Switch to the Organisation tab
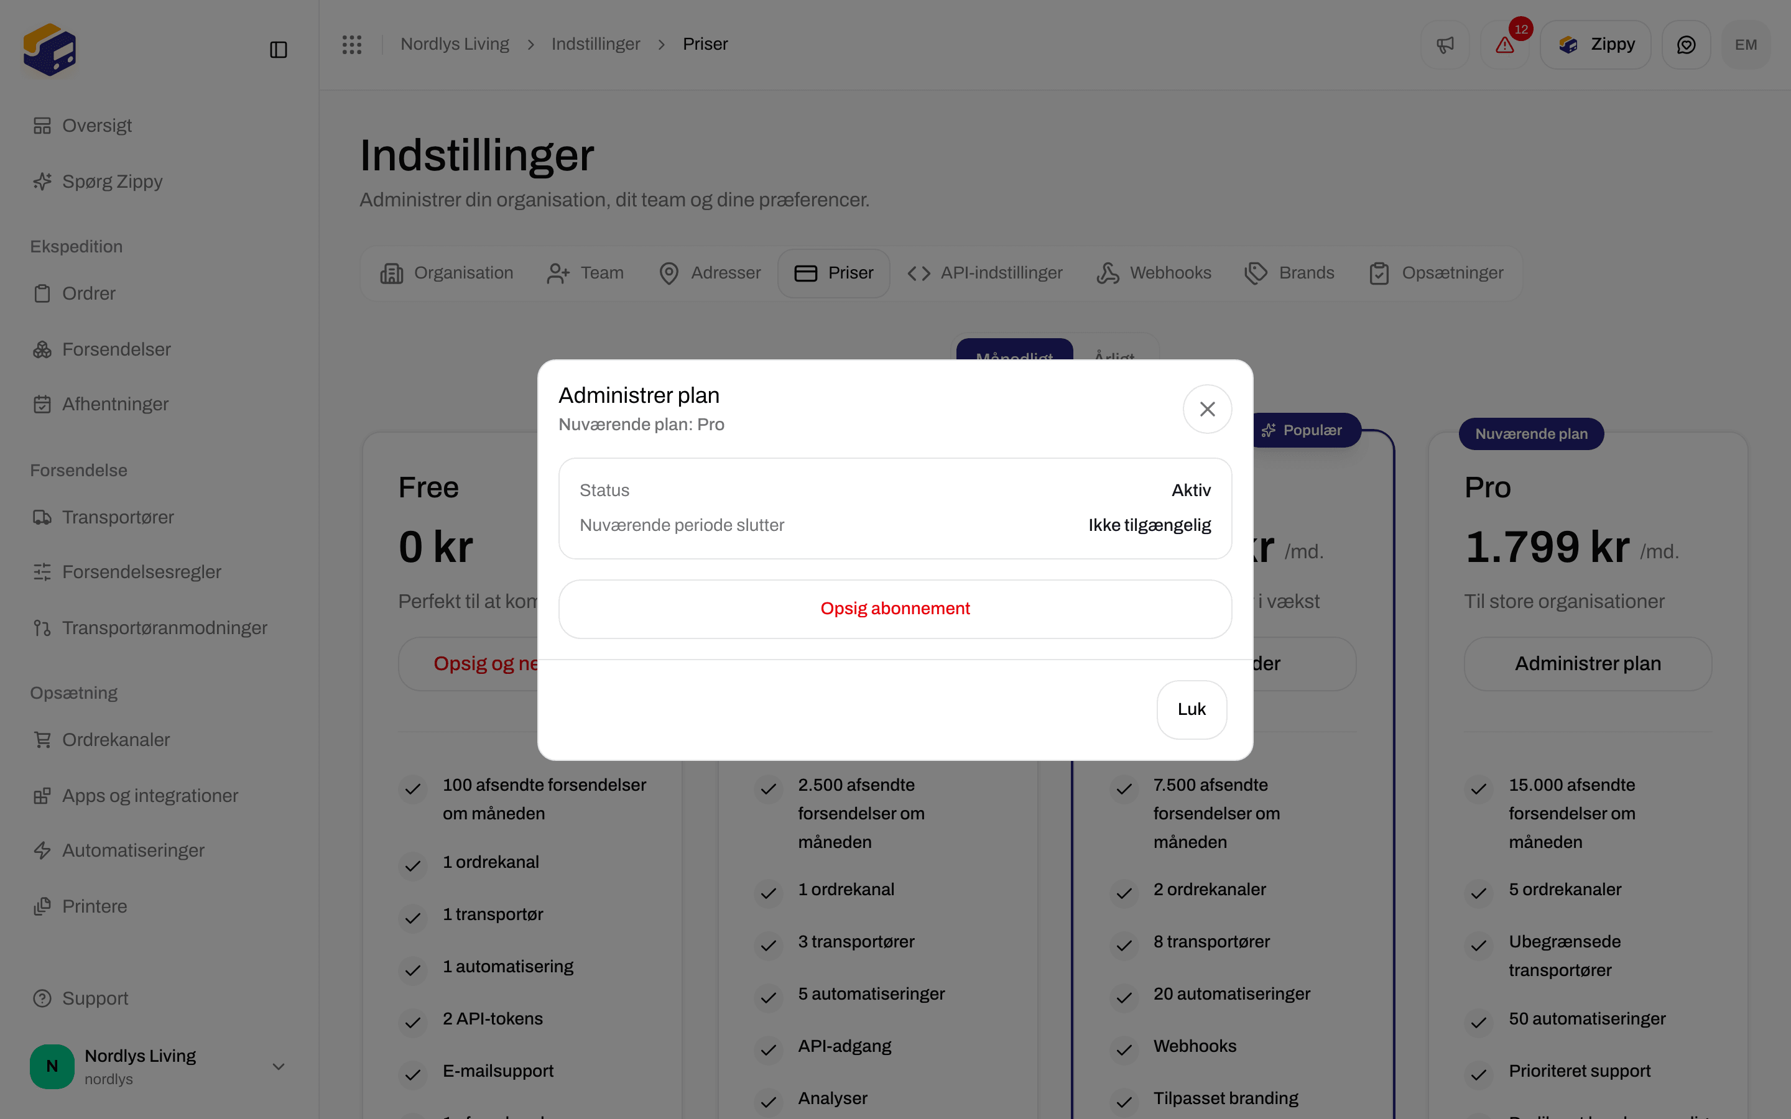Viewport: 1791px width, 1119px height. [447, 273]
